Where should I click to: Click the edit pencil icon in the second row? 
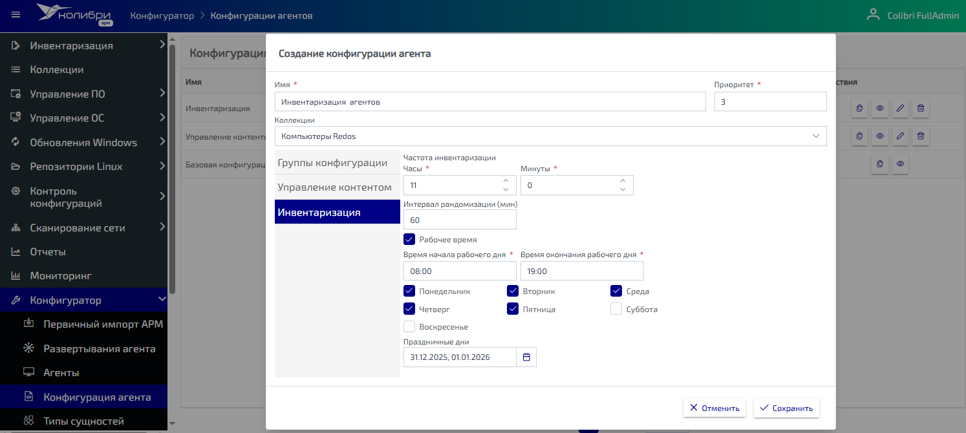click(900, 136)
